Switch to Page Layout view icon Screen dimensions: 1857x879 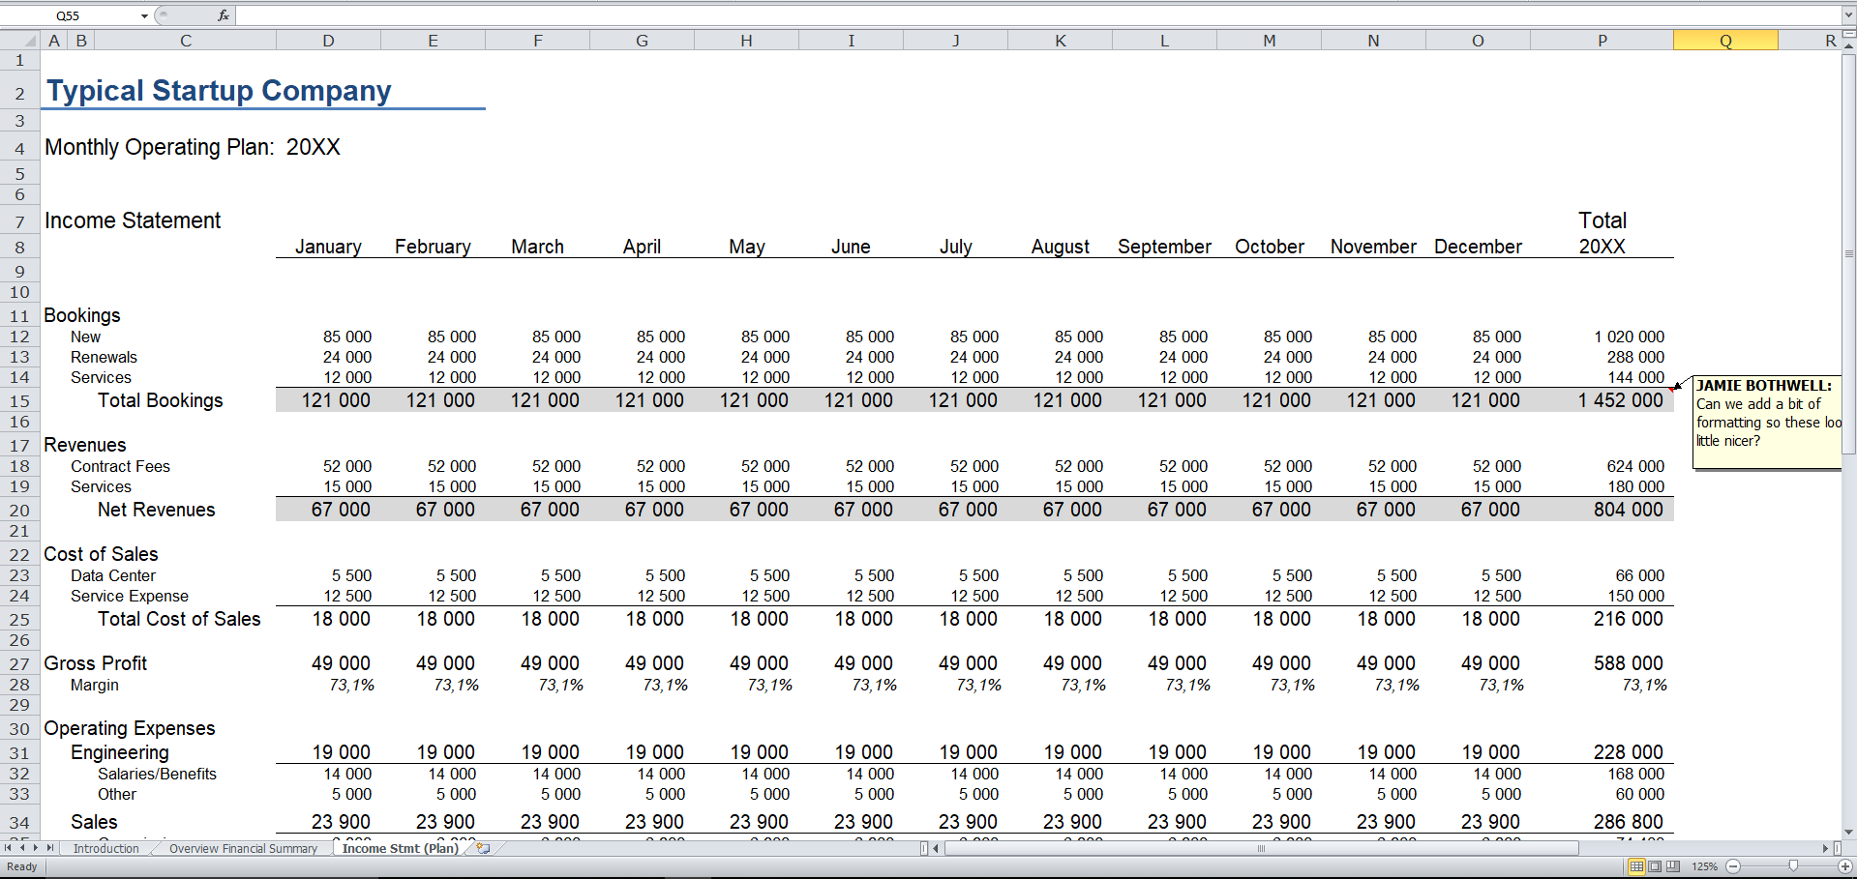[1655, 866]
